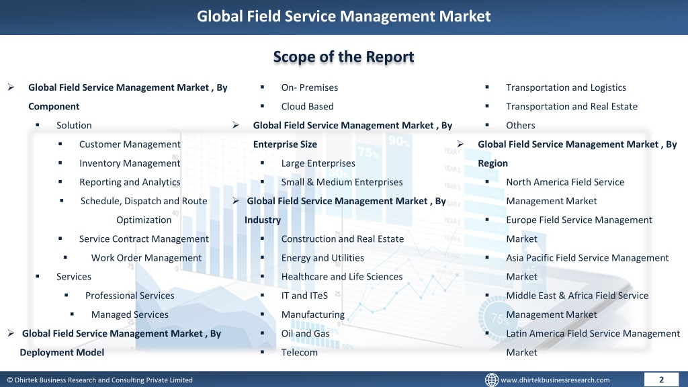Select the 'Scope of the Report' heading
The image size is (688, 387).
pyautogui.click(x=343, y=56)
